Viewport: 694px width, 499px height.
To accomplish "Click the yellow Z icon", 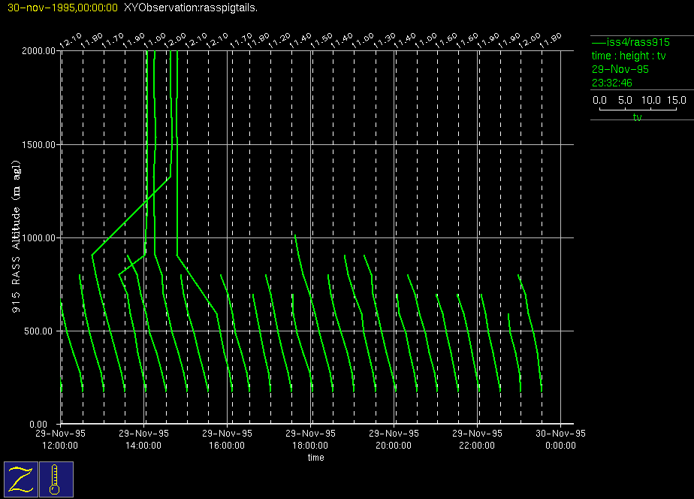I will pos(20,479).
